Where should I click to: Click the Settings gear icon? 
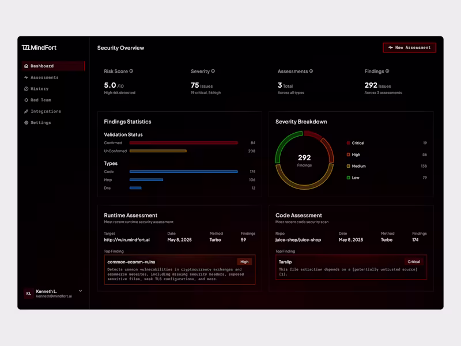26,123
